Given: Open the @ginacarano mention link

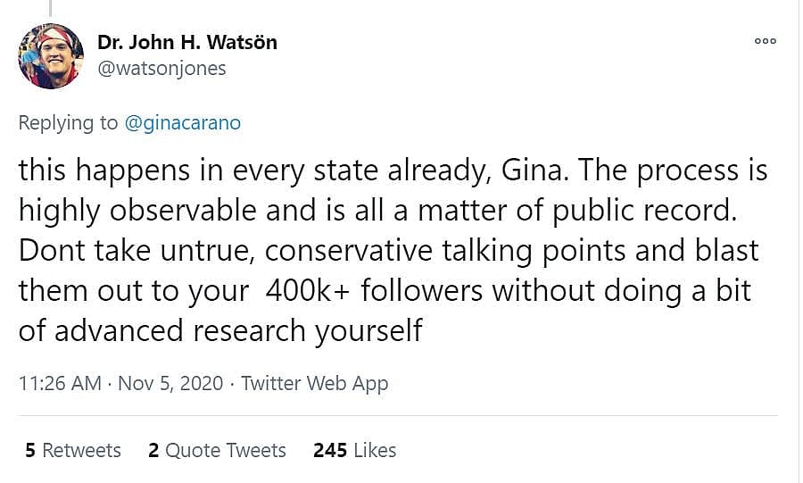Looking at the screenshot, I should pyautogui.click(x=182, y=123).
